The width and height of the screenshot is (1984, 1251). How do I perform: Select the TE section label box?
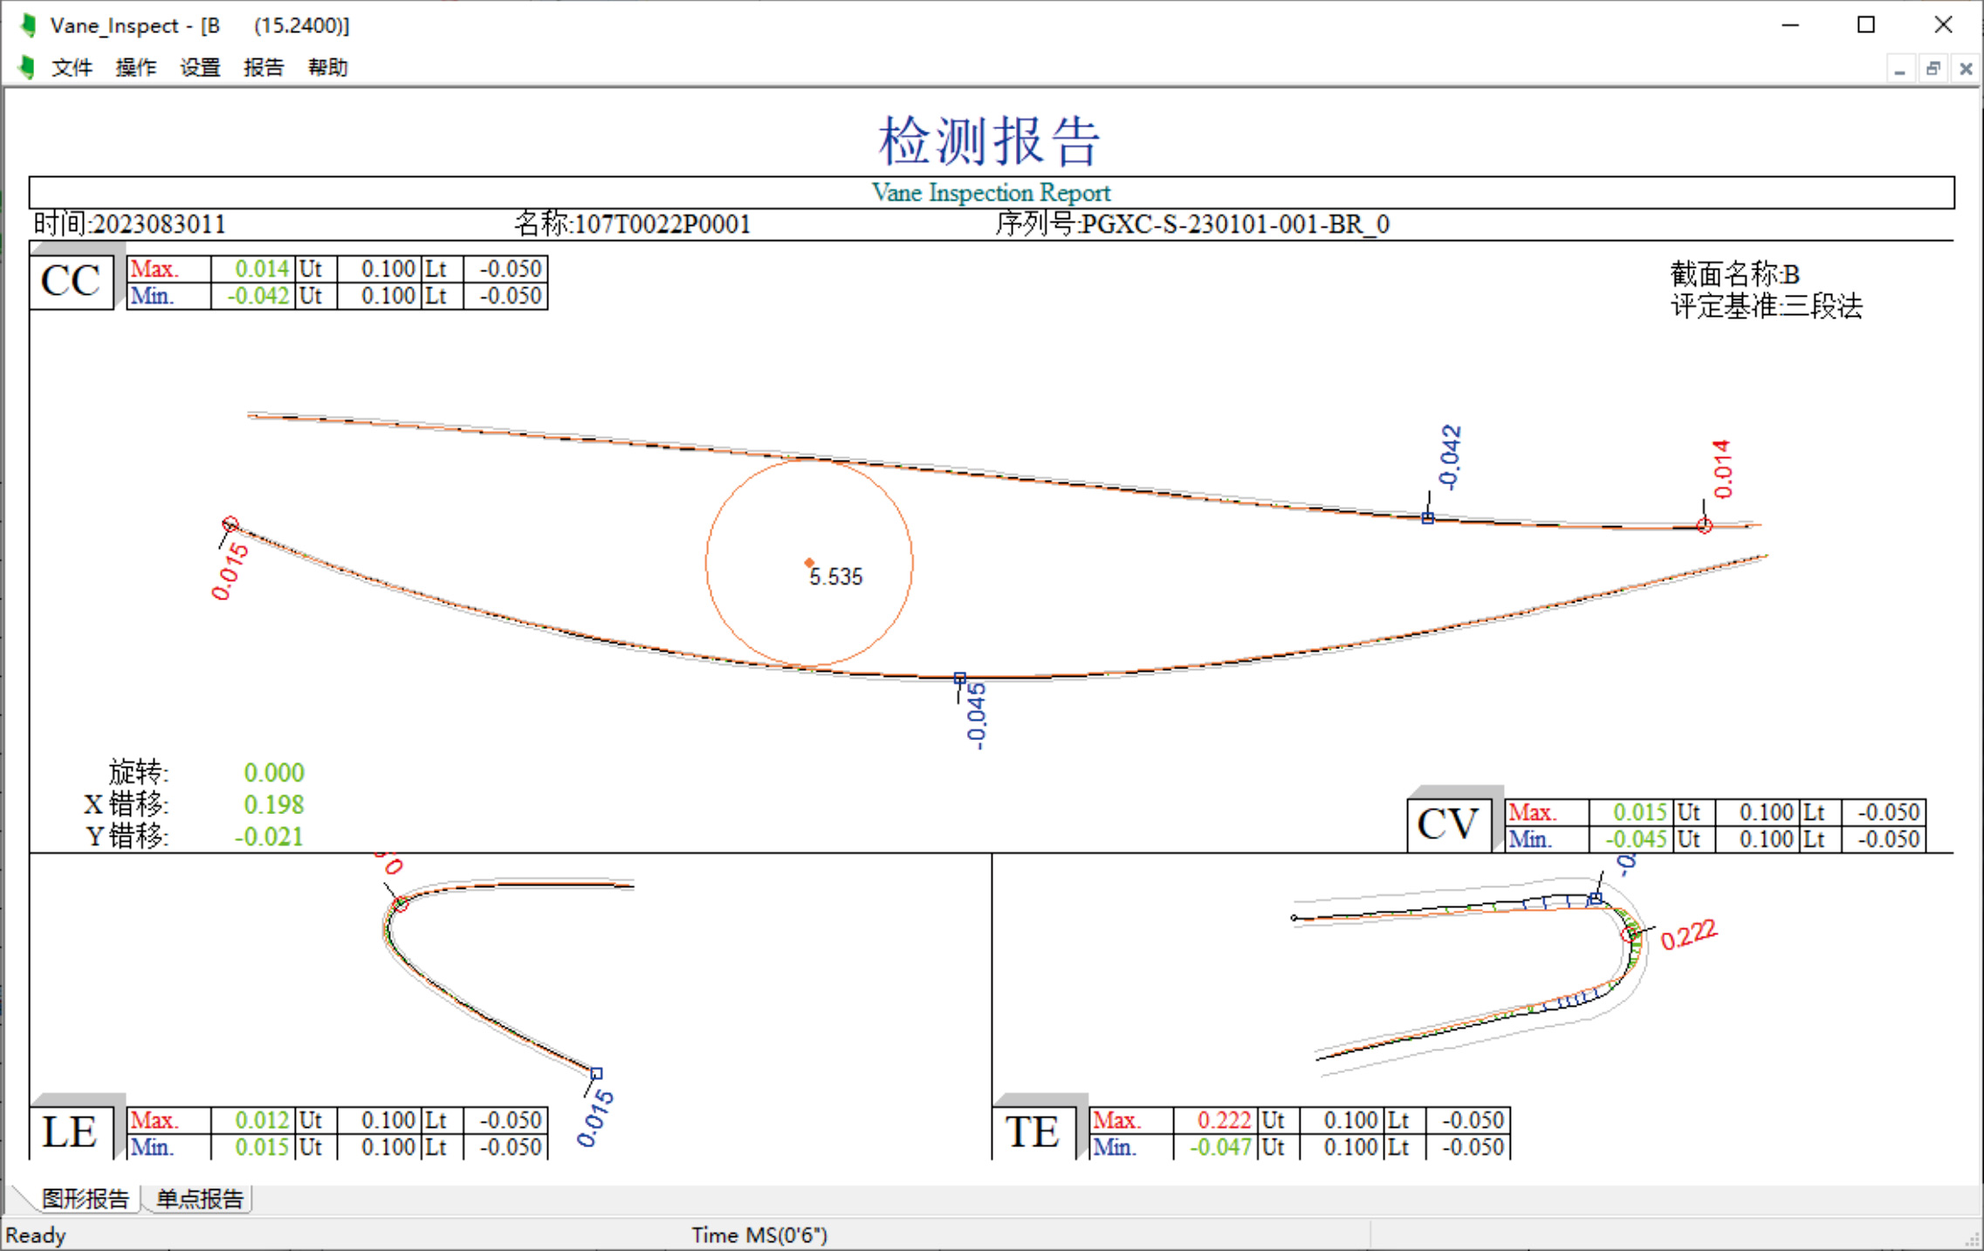1033,1132
